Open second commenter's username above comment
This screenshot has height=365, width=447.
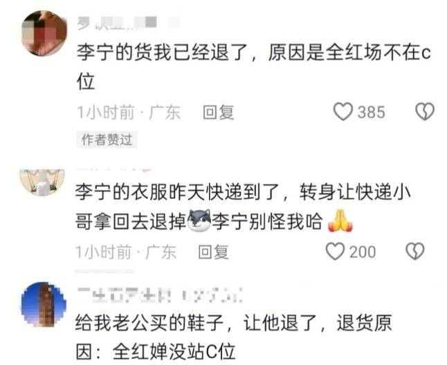click(x=114, y=169)
